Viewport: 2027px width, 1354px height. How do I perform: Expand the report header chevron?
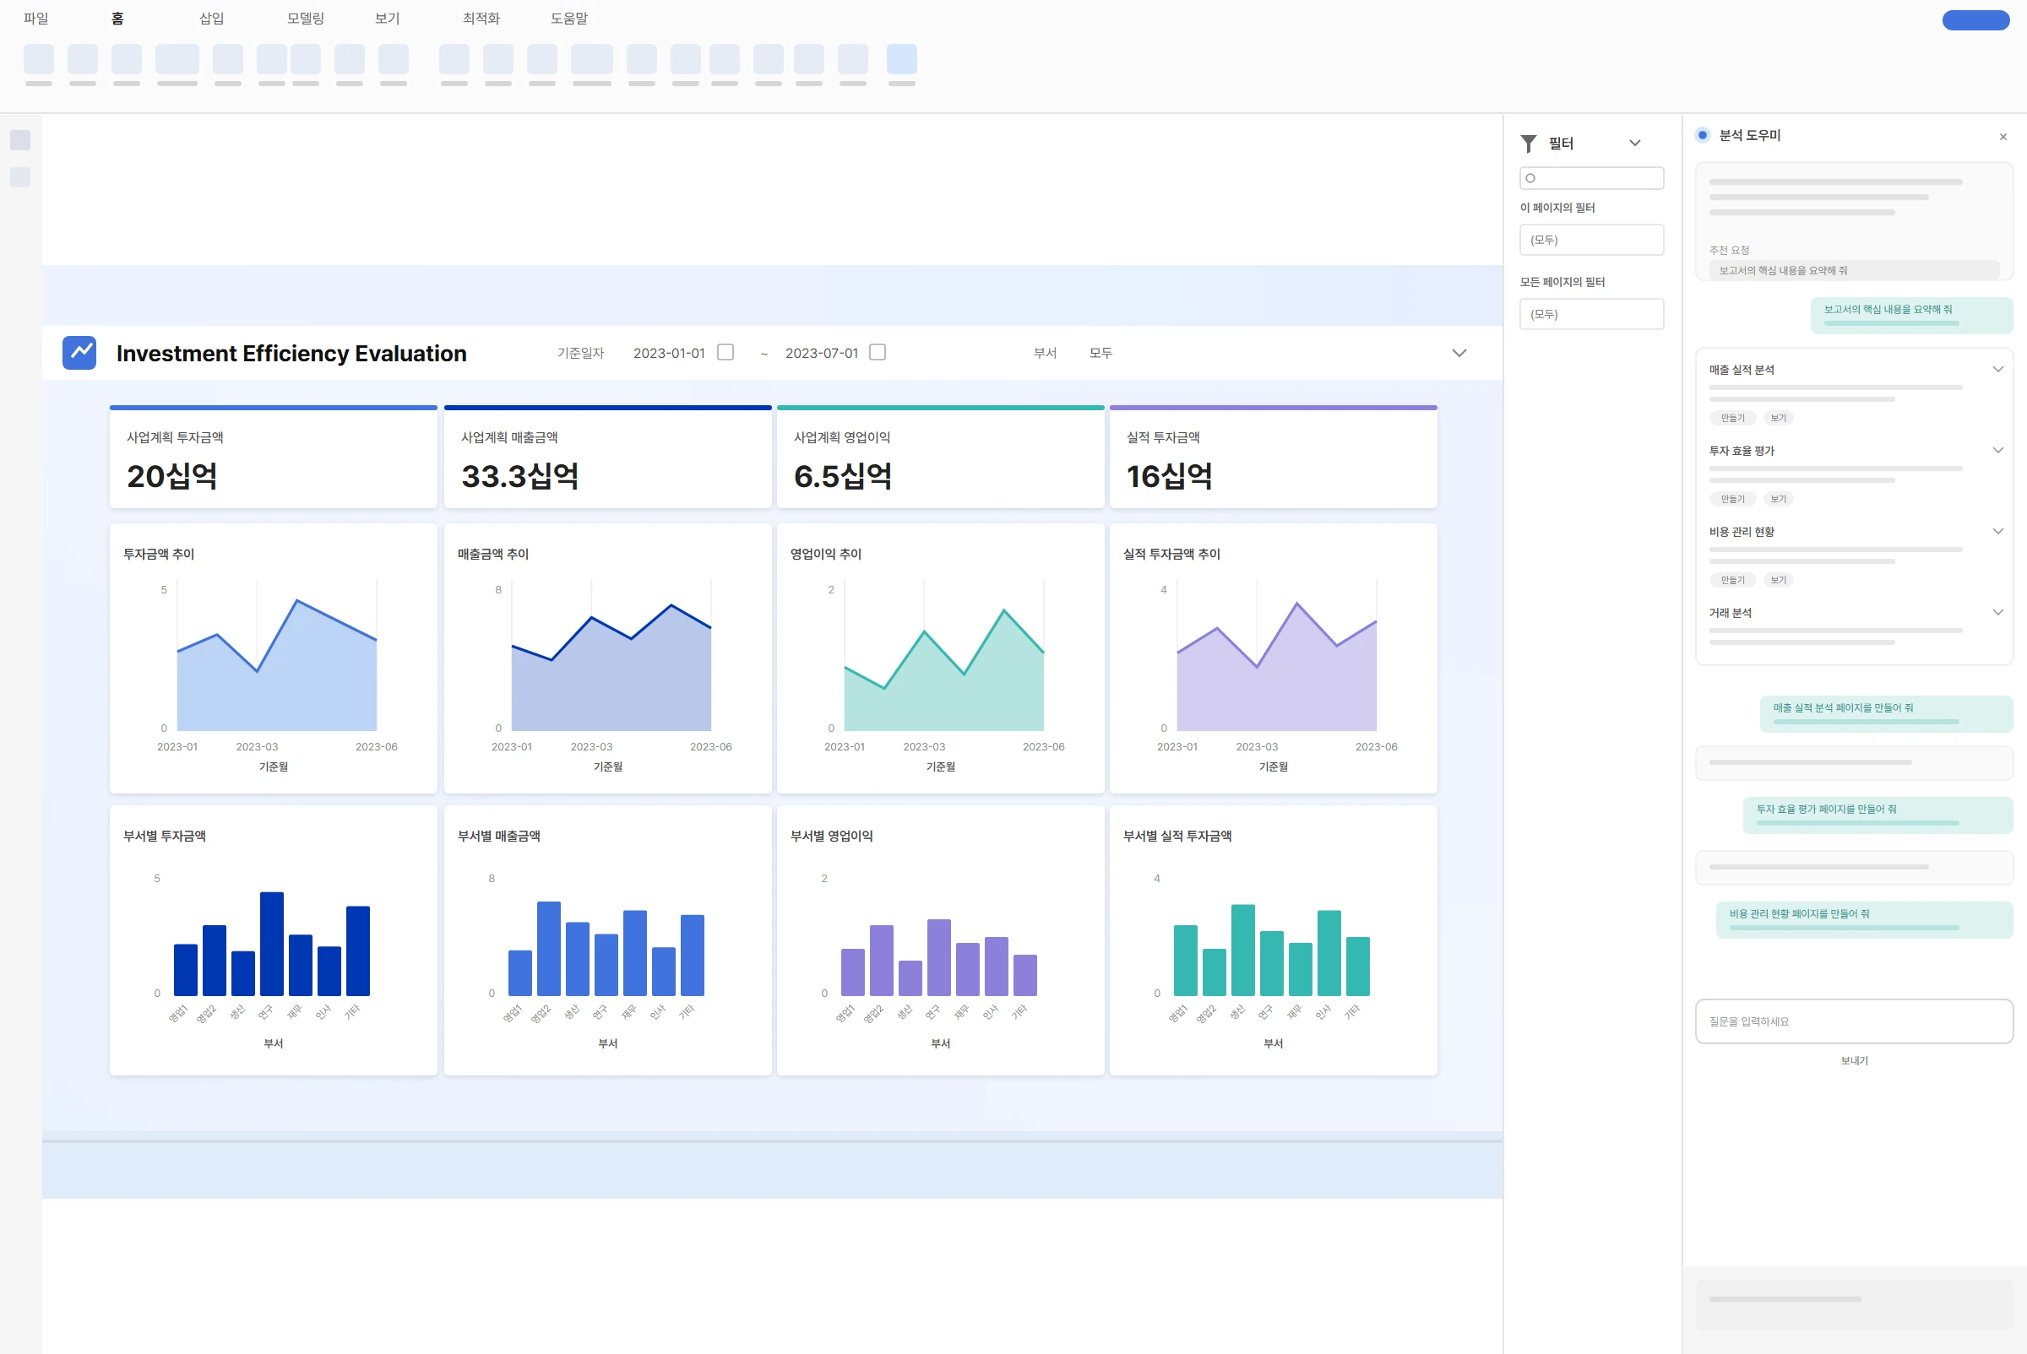point(1459,352)
